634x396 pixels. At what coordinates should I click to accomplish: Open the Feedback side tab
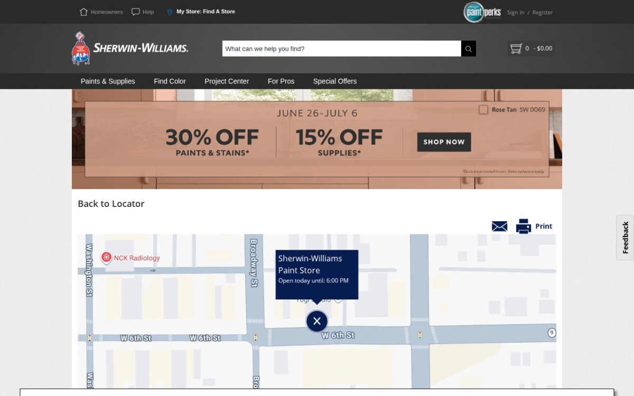(625, 238)
